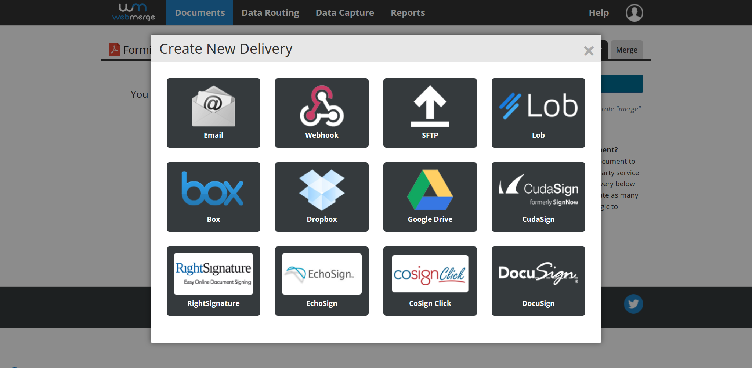Choose EchoSign for signatures
752x368 pixels.
(322, 281)
